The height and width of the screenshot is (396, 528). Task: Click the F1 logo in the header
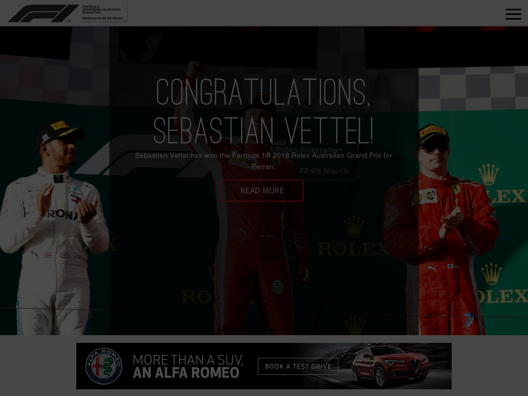click(x=43, y=13)
